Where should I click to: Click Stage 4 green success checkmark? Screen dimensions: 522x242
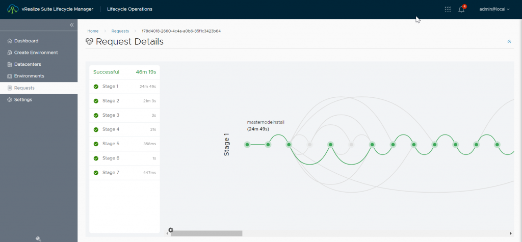pos(96,129)
